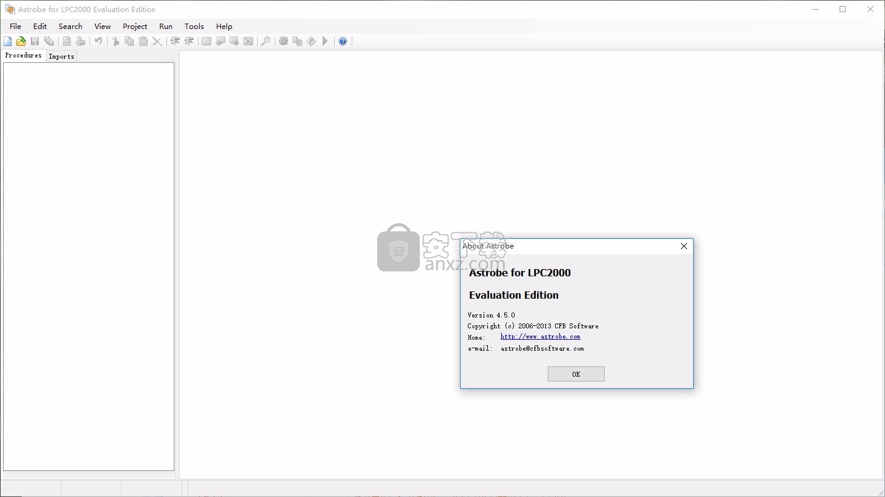Click the indent lines icon

click(175, 41)
